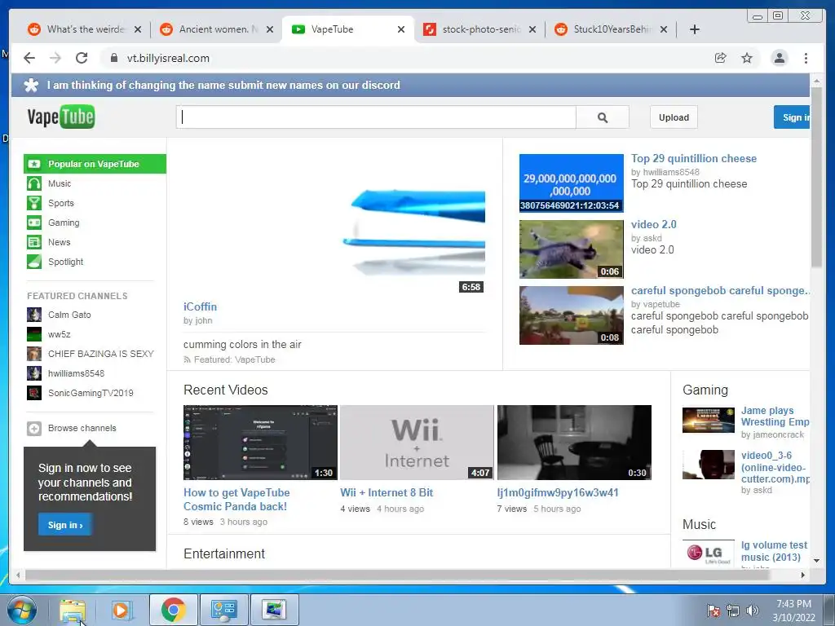
Task: Click the Music headphones icon in sidebar
Action: (34, 183)
